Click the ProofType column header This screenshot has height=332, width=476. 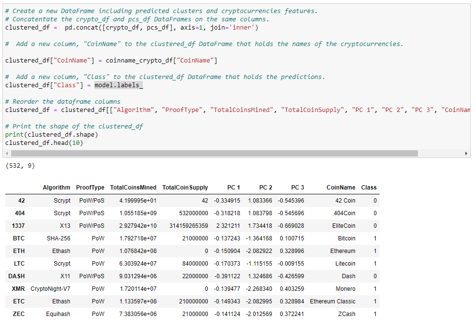pos(90,188)
